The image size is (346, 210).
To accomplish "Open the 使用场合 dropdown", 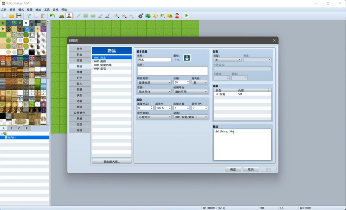I will (190, 91).
